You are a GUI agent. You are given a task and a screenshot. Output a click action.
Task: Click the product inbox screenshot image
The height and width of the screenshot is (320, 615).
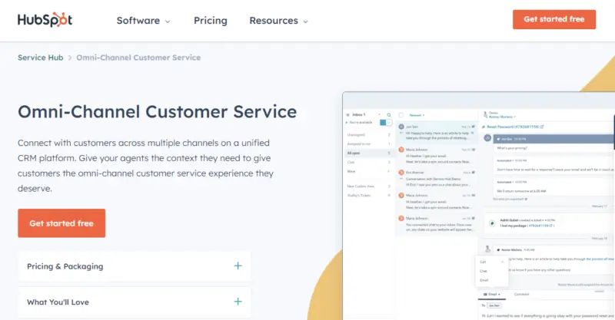(x=478, y=206)
